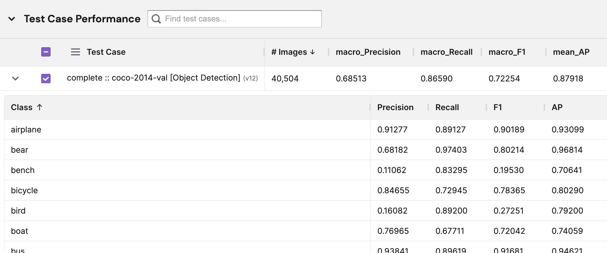
Task: Sort by macro_Recall column header
Action: pos(446,52)
